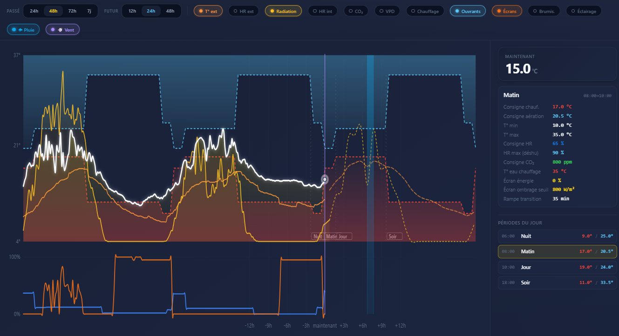The width and height of the screenshot is (619, 336).
Task: Toggle the Chauffage series
Action: [x=425, y=11]
